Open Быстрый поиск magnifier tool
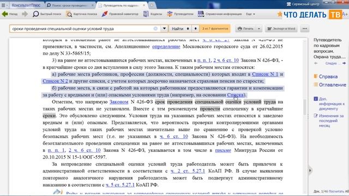Image resolution: width=349 pixels, height=196 pixels. click(x=47, y=14)
